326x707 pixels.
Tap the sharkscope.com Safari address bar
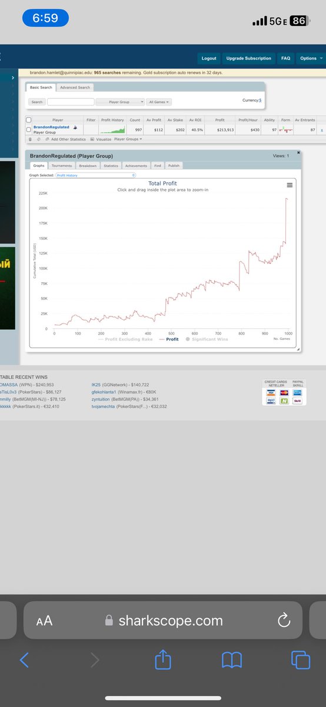pos(163,620)
